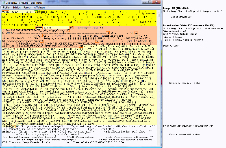Image resolution: width=226 pixels, height=148 pixels.
Task: Open the Affichage menu
Action: click(39, 8)
